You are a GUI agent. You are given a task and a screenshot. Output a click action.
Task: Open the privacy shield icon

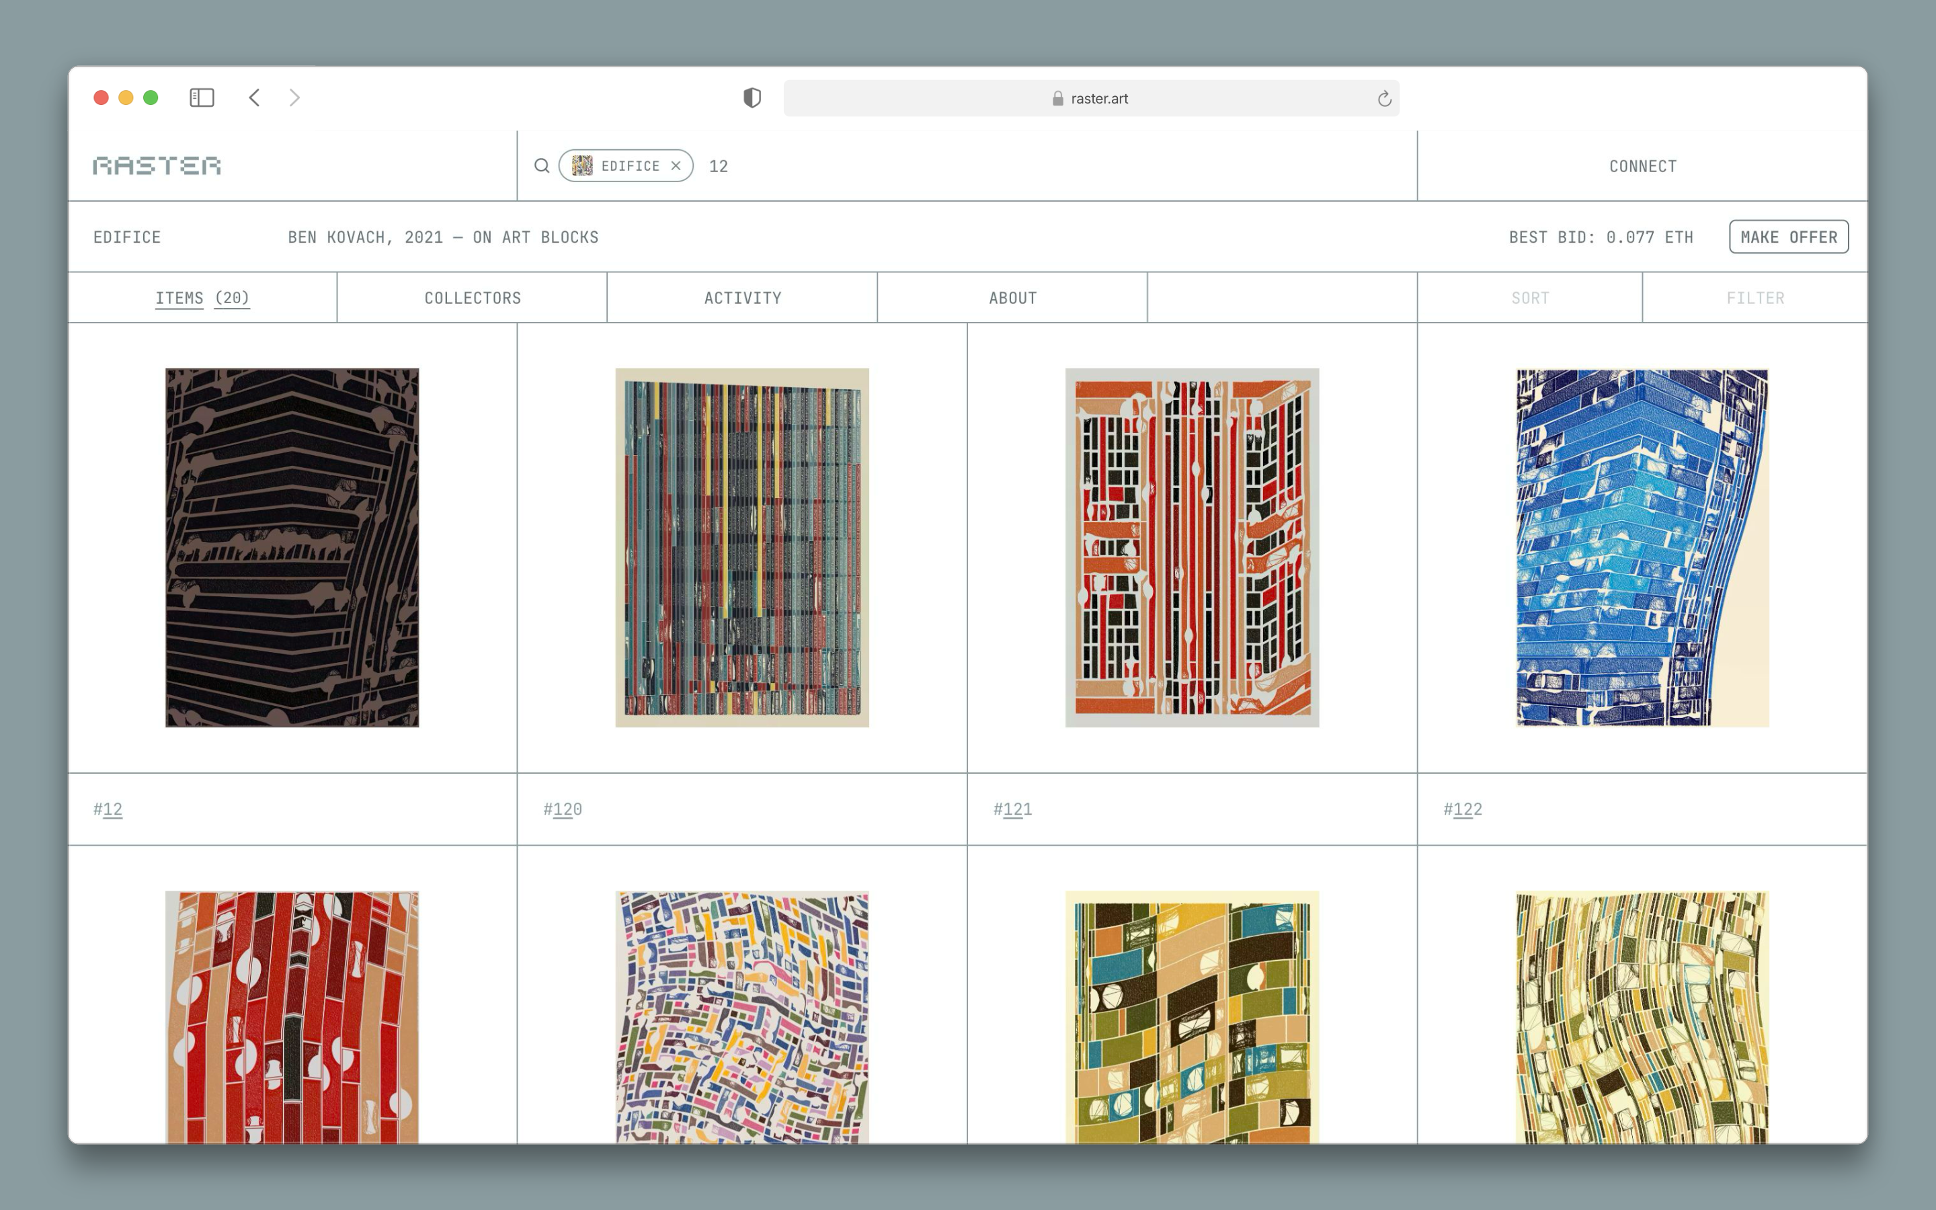click(752, 97)
